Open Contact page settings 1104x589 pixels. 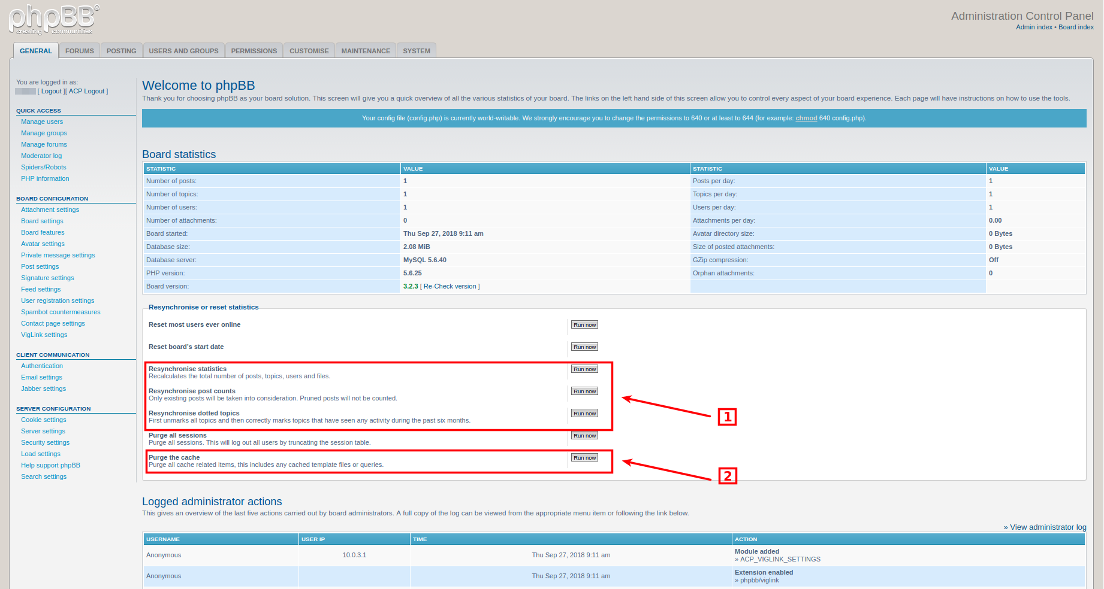coord(53,323)
